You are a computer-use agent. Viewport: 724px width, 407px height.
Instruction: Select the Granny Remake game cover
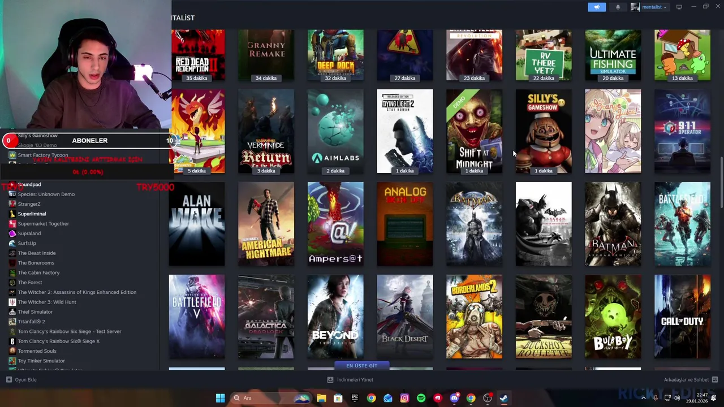266,55
